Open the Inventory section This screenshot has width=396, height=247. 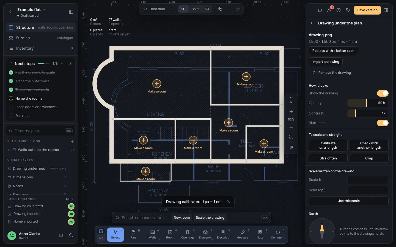point(41,48)
